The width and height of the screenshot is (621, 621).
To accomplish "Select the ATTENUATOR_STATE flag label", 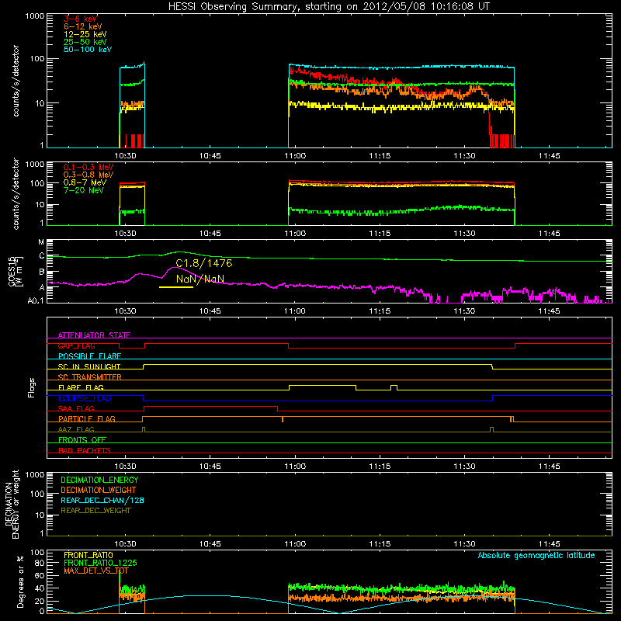I will click(x=94, y=335).
